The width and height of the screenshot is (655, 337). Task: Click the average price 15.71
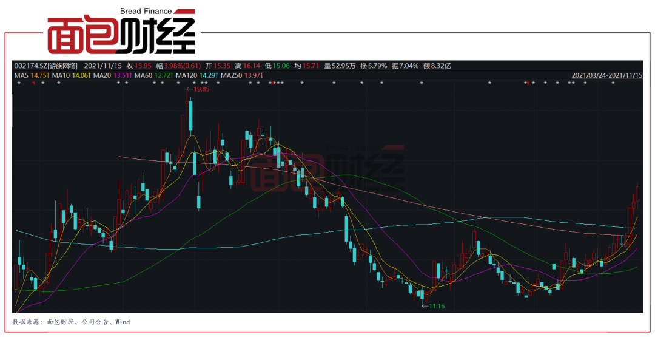pos(311,66)
